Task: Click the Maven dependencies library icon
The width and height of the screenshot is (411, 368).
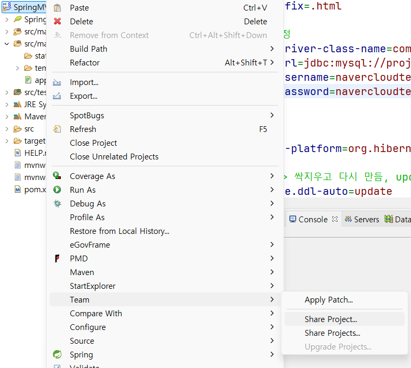Action: click(17, 116)
